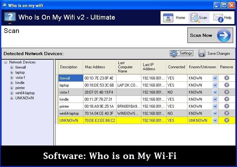This screenshot has width=237, height=167.
Task: Open Known/Unknown dropdown for vista-1
Action: [x=215, y=92]
